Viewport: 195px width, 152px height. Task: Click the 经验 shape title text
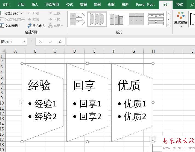click(x=39, y=85)
